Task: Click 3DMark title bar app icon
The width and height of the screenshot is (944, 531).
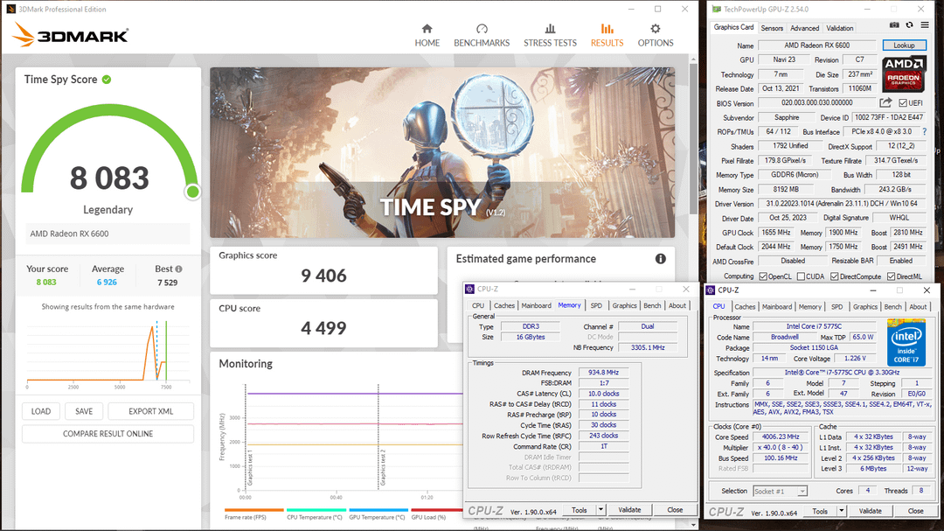Action: pyautogui.click(x=10, y=9)
